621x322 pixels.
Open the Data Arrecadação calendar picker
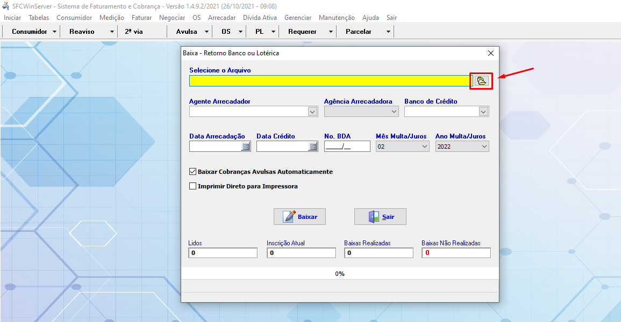click(x=246, y=147)
